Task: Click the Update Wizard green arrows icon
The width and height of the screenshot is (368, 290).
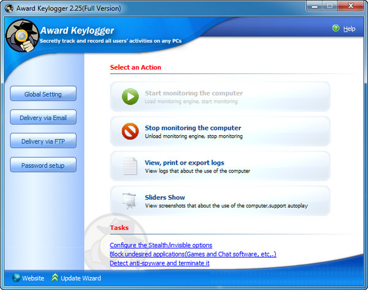Action: pos(55,278)
